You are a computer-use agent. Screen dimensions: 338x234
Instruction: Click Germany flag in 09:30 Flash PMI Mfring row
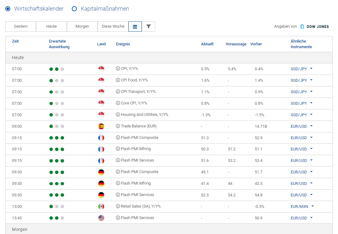[101, 184]
